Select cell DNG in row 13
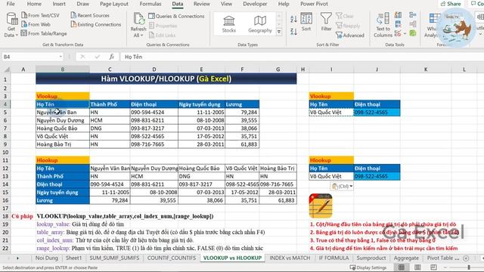This screenshot has width=484, height=272. point(201,176)
